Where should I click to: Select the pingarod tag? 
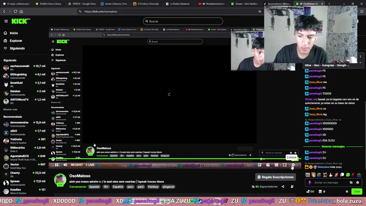tap(168, 187)
